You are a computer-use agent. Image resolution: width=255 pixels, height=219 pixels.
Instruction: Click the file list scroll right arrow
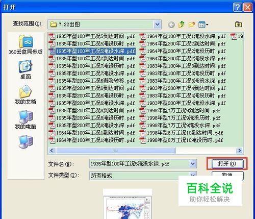point(240,151)
